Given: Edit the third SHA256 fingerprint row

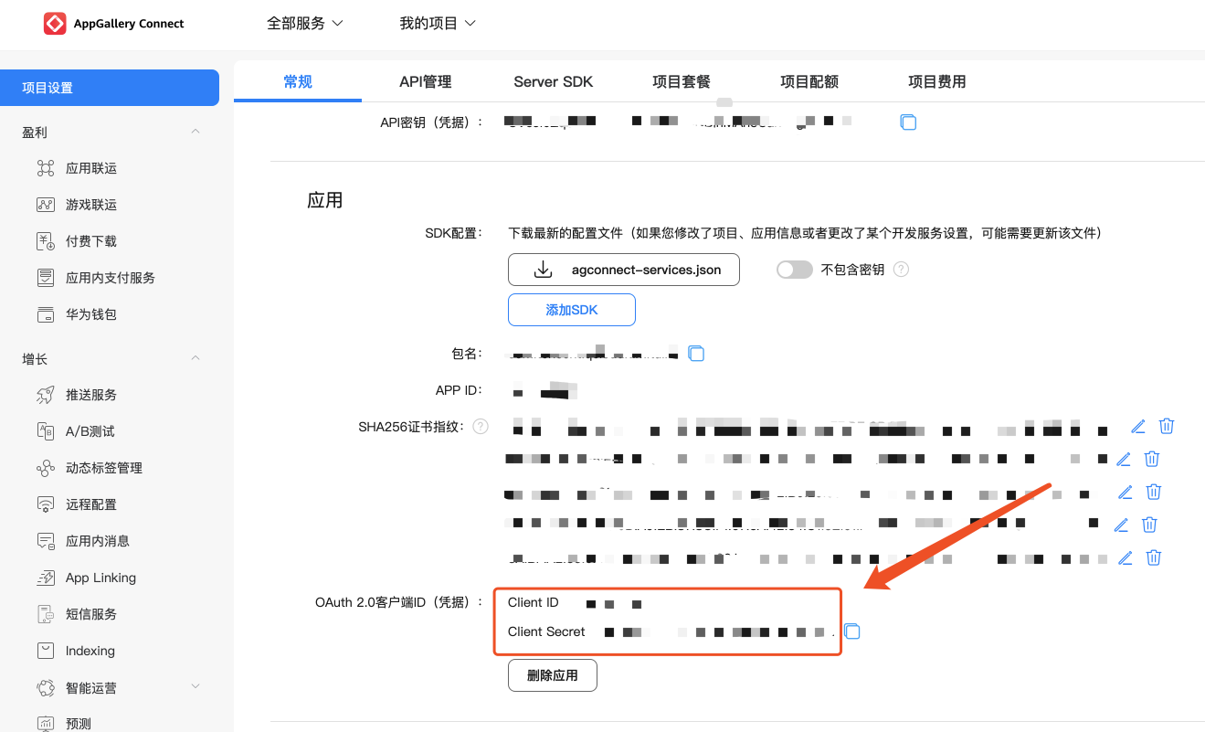Looking at the screenshot, I should (1126, 492).
